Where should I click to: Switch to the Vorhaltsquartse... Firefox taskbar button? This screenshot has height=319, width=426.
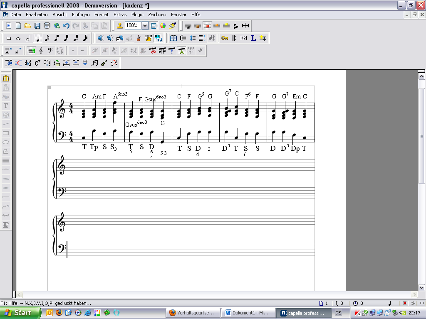192,313
